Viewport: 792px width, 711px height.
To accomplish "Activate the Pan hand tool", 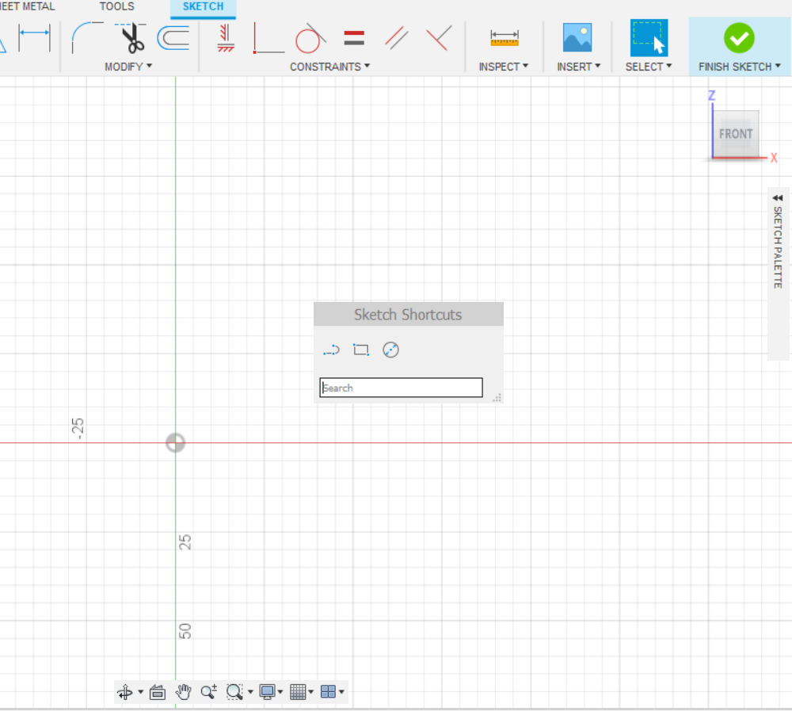I will [183, 692].
